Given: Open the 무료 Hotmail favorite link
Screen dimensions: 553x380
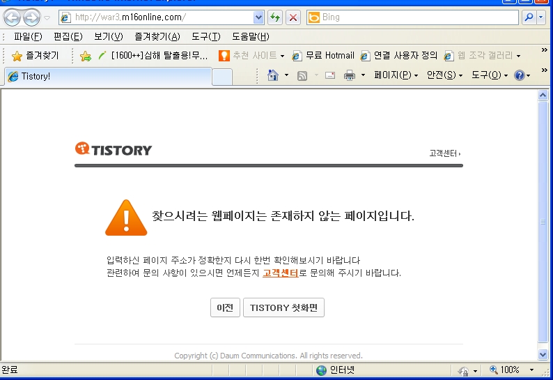Looking at the screenshot, I should [x=323, y=56].
